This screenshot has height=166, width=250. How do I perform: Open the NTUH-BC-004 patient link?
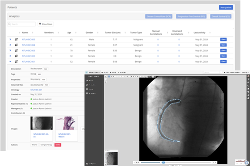[28, 45]
